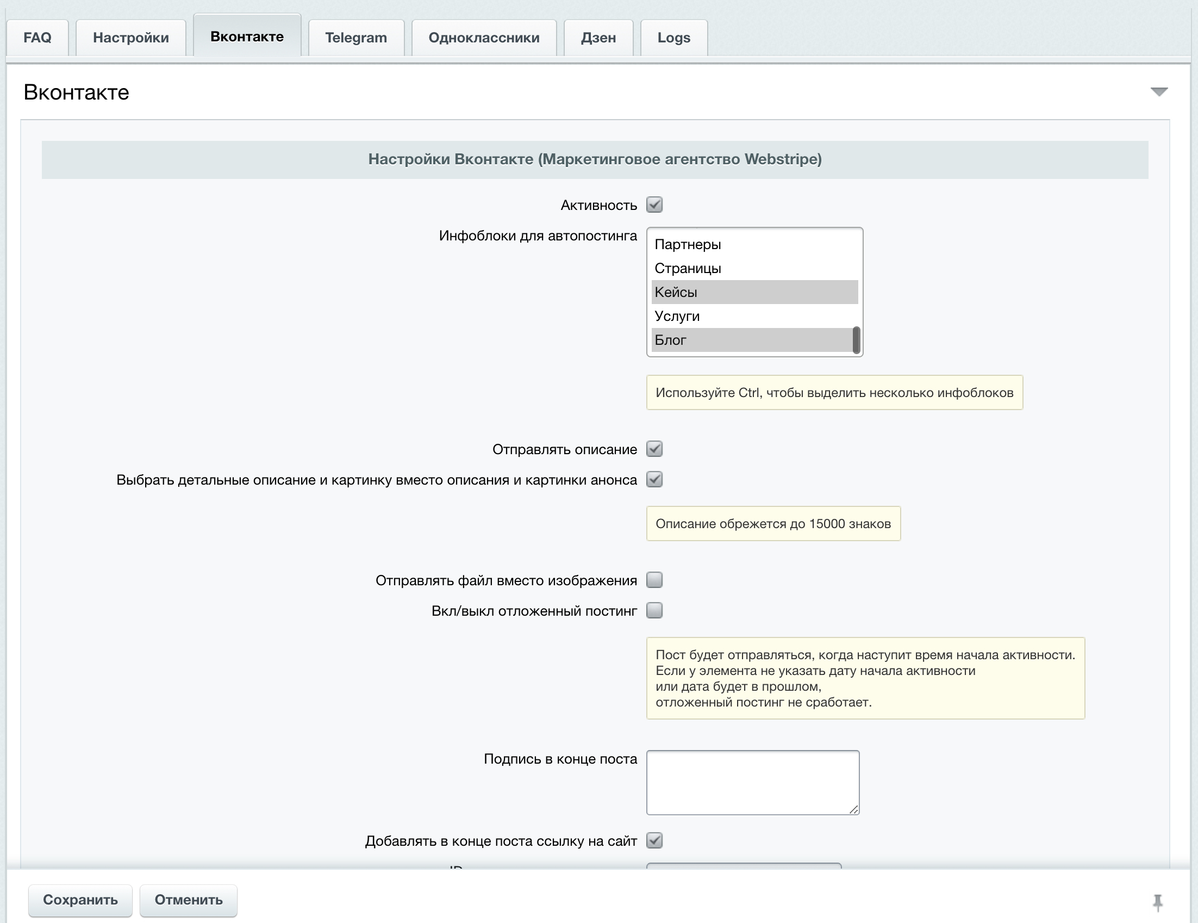Select Партнеры in infoblocks list
The image size is (1198, 923).
click(x=687, y=244)
